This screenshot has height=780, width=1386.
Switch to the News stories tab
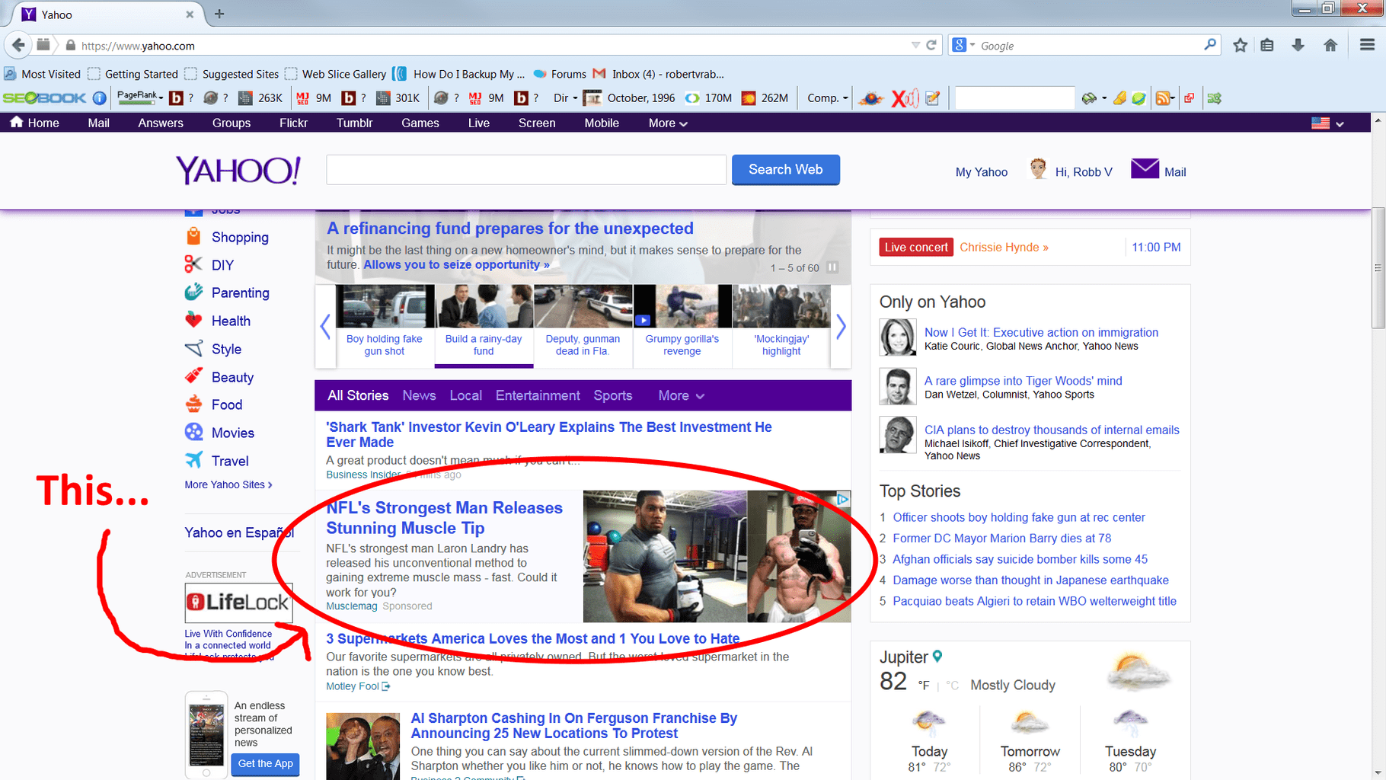tap(419, 395)
